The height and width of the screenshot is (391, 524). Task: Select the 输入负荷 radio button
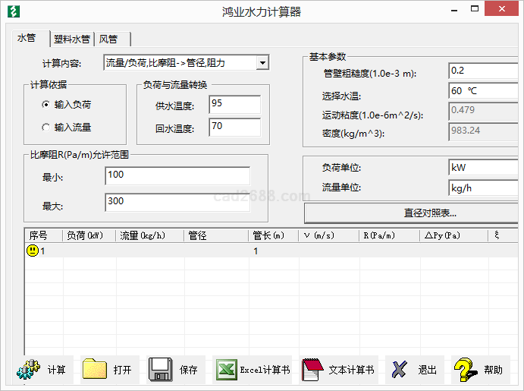(x=46, y=105)
